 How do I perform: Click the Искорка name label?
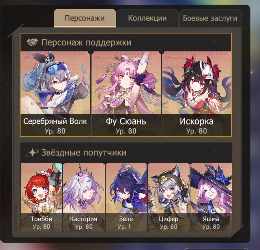click(x=197, y=121)
